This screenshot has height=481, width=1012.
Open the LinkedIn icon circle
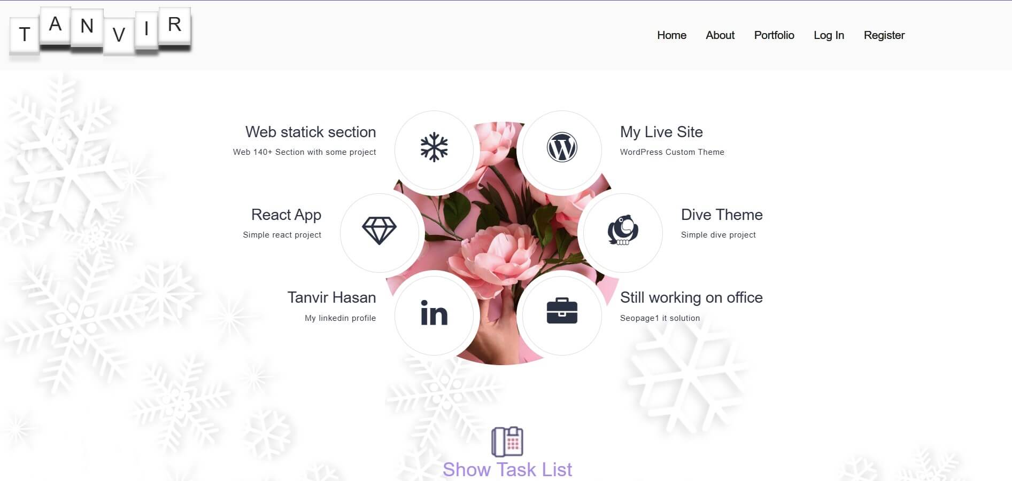click(434, 316)
